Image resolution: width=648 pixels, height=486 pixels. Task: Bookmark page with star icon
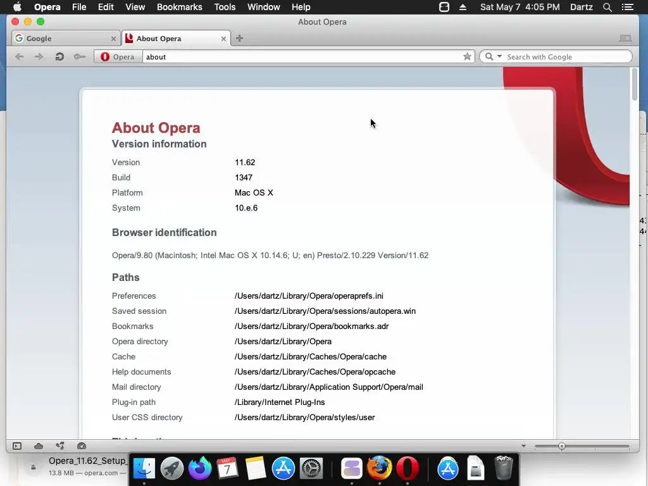tap(467, 56)
